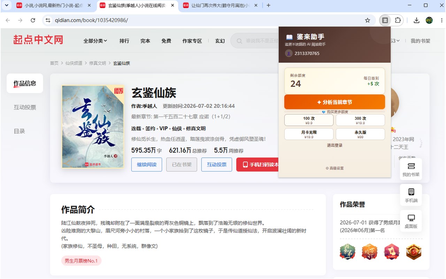Screen dimensions: 446x279
Task: Click the orange 分析当前章节 button
Action: (334, 102)
